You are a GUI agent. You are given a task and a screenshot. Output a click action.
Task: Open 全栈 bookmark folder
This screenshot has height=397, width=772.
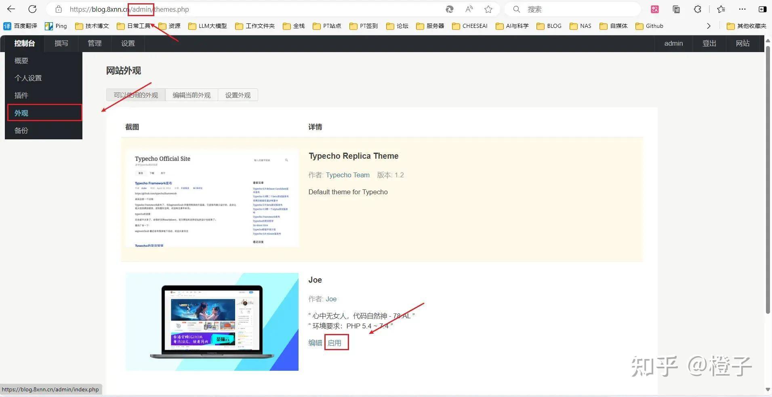[x=294, y=26]
